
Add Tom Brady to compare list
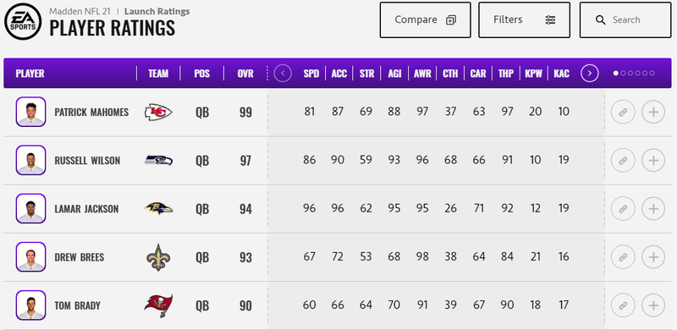[653, 305]
